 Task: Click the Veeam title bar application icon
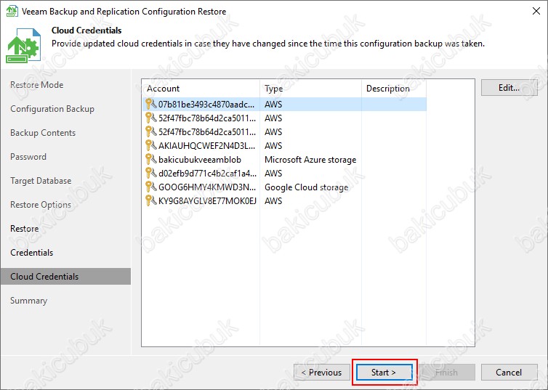click(12, 12)
